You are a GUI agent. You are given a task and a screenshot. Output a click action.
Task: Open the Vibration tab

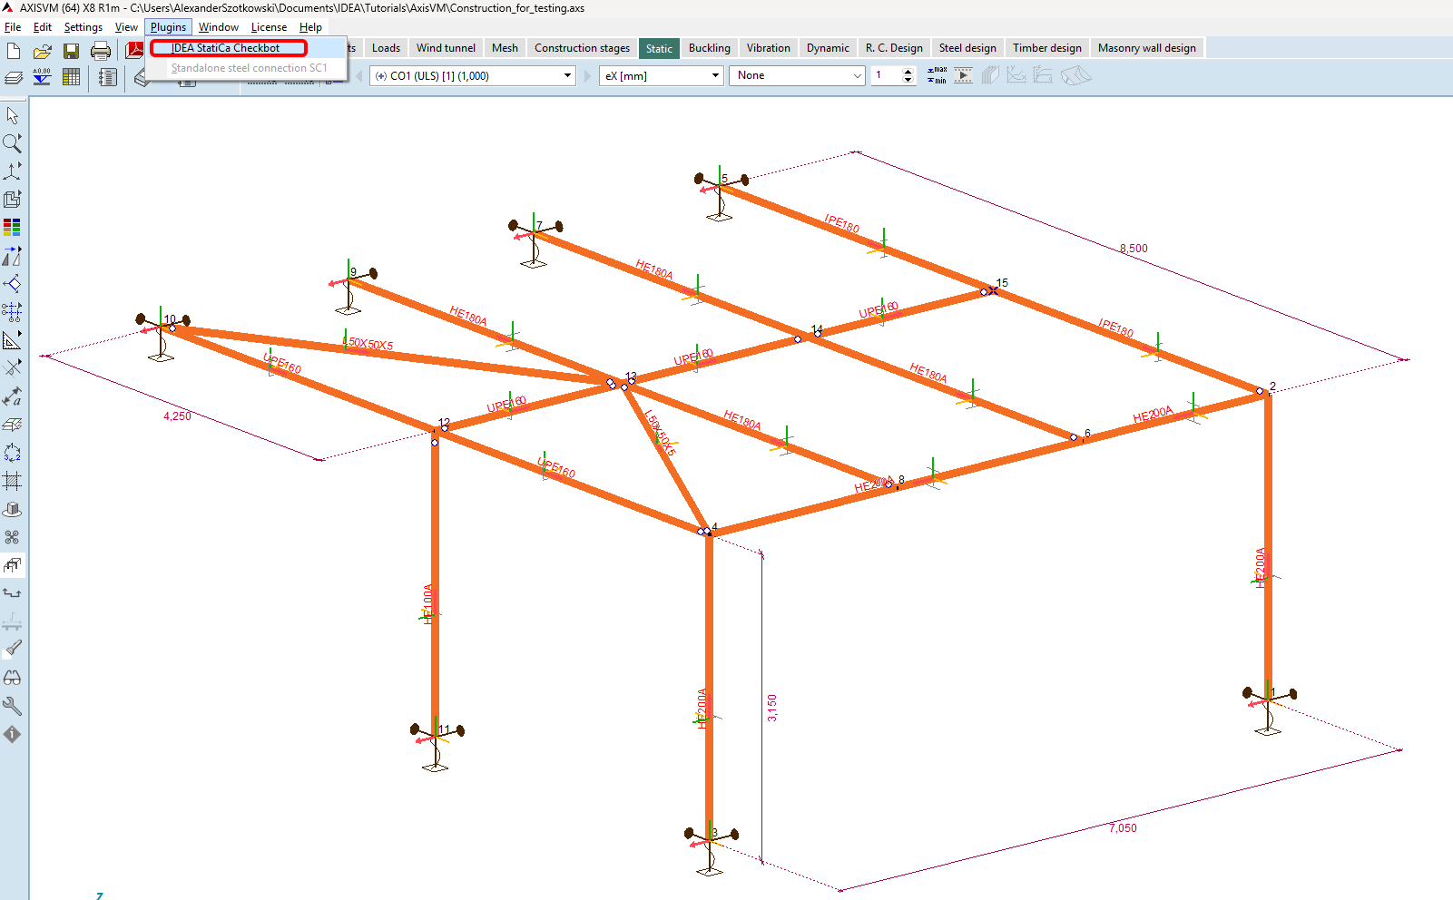coord(768,48)
